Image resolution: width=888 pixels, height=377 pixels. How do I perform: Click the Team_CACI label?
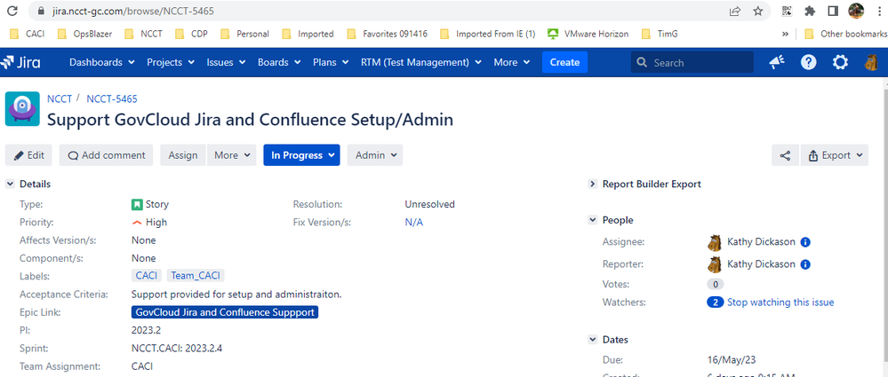pos(196,276)
